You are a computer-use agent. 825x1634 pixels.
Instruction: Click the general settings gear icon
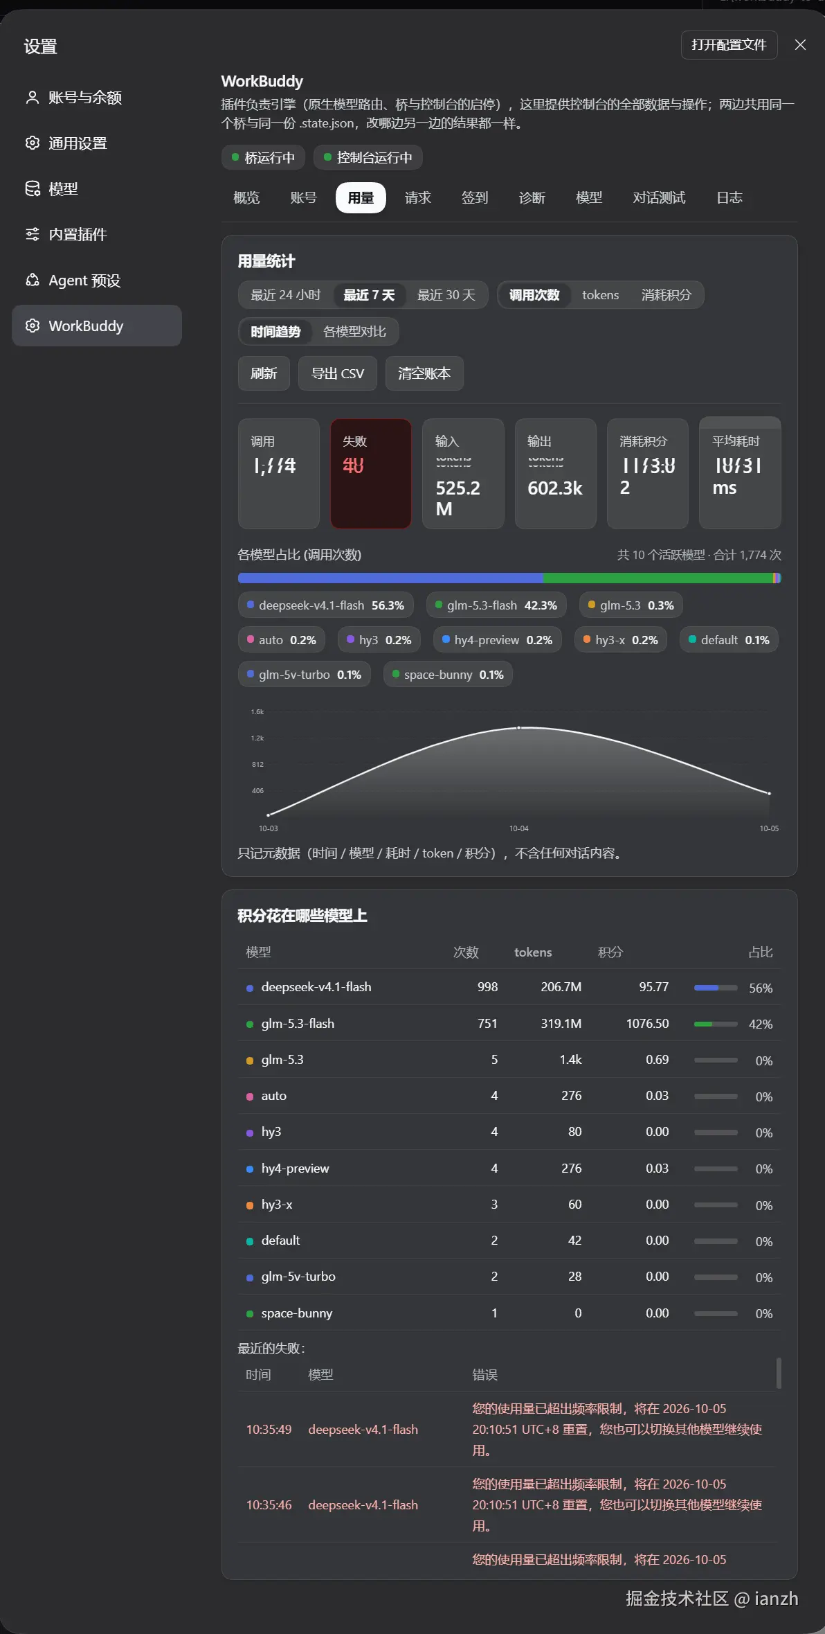pyautogui.click(x=32, y=143)
